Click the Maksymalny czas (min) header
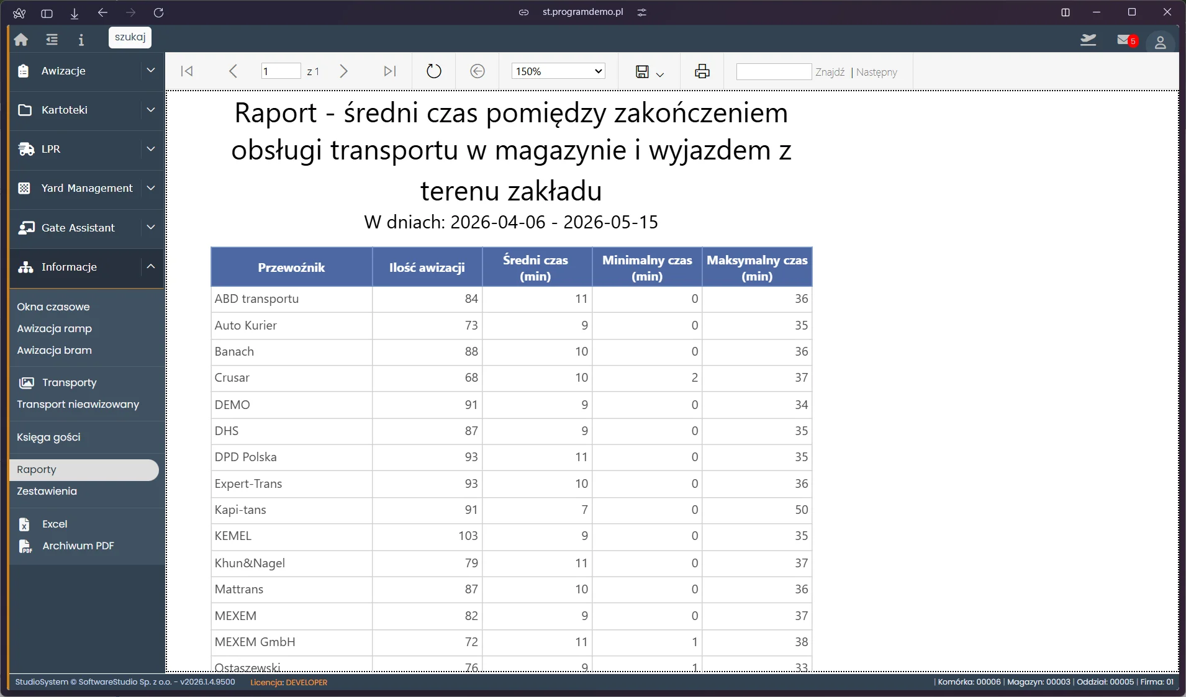1186x697 pixels. (x=757, y=268)
